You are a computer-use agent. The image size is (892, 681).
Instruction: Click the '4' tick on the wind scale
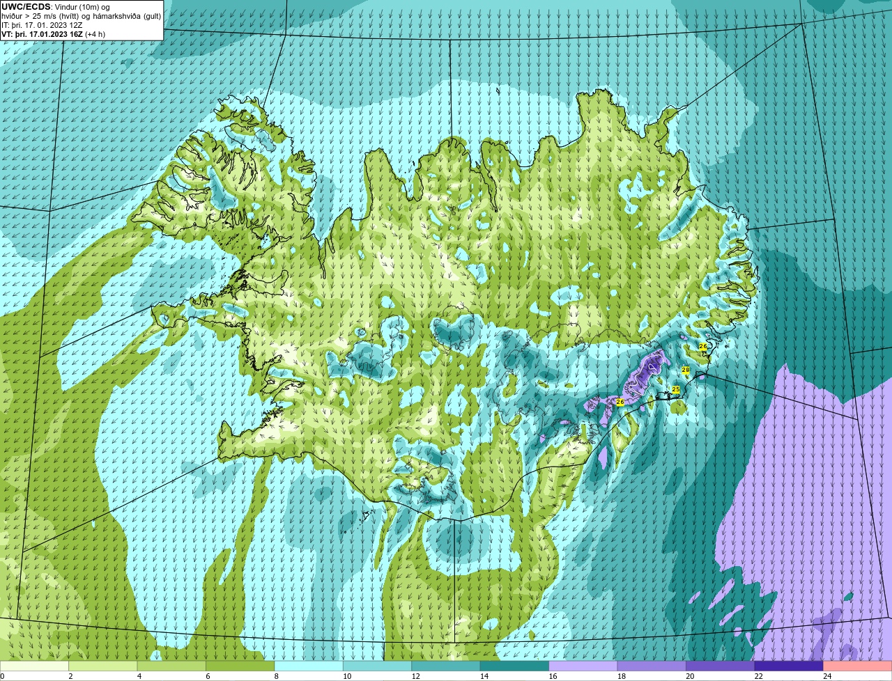pos(138,676)
